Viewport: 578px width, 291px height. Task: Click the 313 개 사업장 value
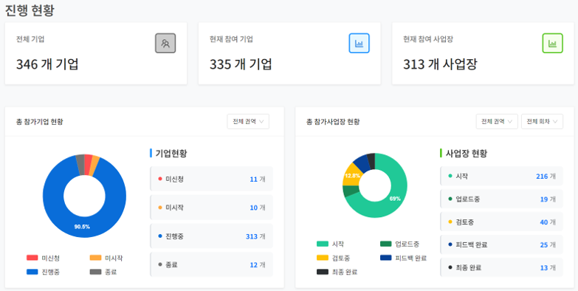[x=440, y=64]
